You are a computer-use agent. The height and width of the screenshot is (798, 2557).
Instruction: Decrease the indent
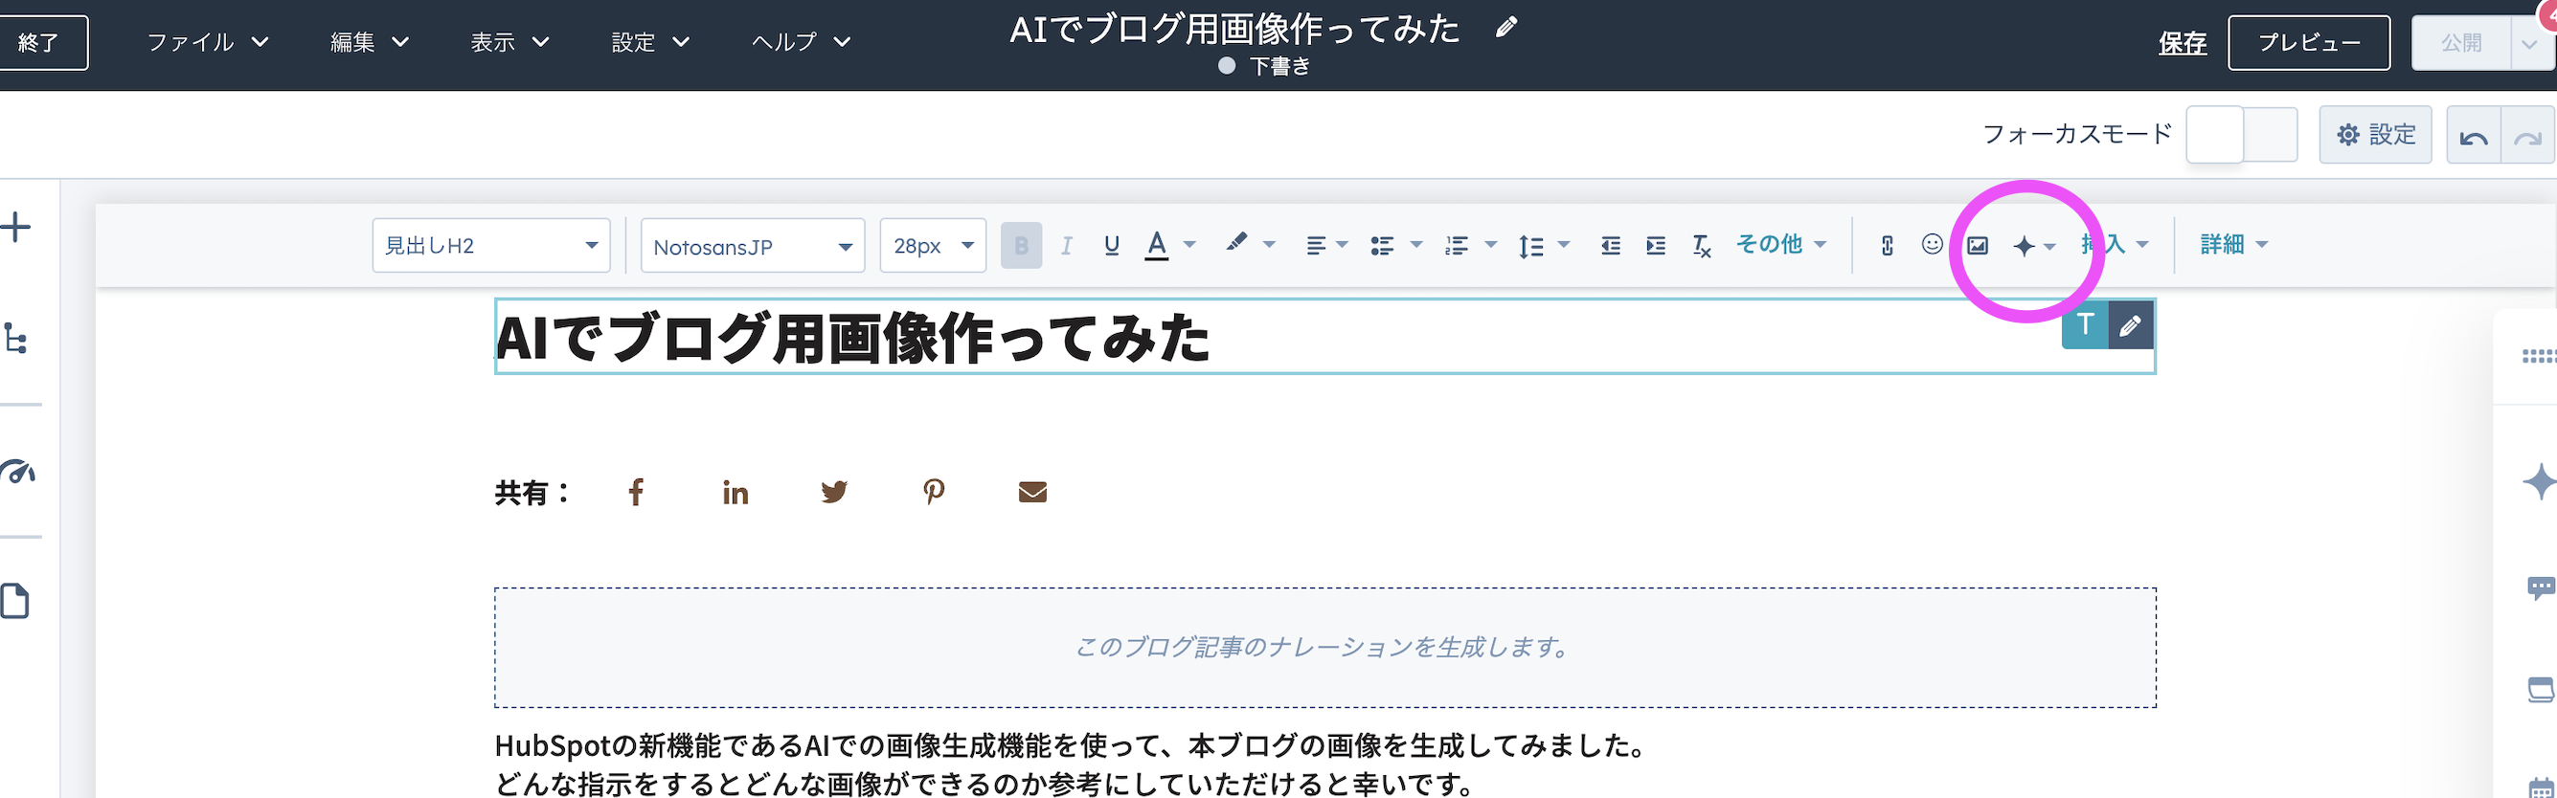tap(1610, 245)
